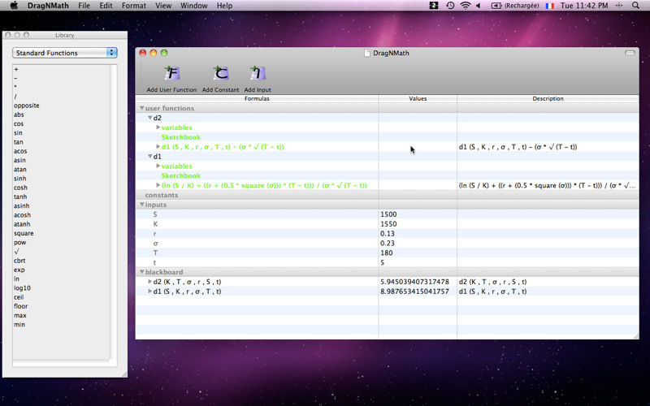Click the volume icon in menu bar
Image resolution: width=650 pixels, height=406 pixels.
478,6
